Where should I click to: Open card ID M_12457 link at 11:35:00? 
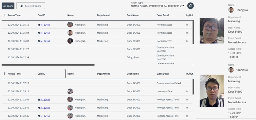45,41
